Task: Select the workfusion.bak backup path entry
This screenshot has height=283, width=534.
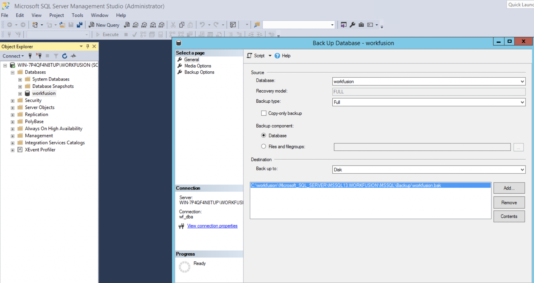Action: pos(370,185)
